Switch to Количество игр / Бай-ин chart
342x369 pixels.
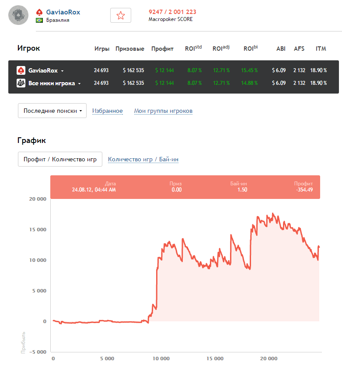pyautogui.click(x=143, y=160)
